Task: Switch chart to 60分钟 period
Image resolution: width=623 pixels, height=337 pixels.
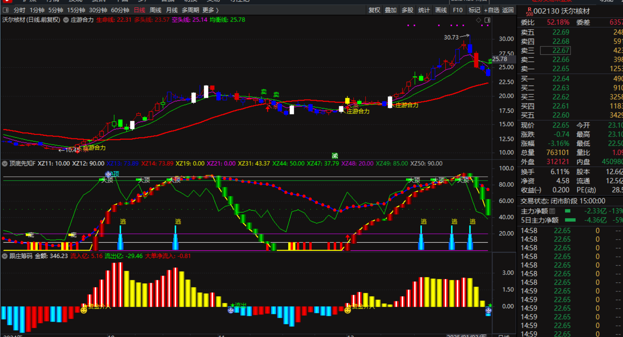Action: point(120,10)
